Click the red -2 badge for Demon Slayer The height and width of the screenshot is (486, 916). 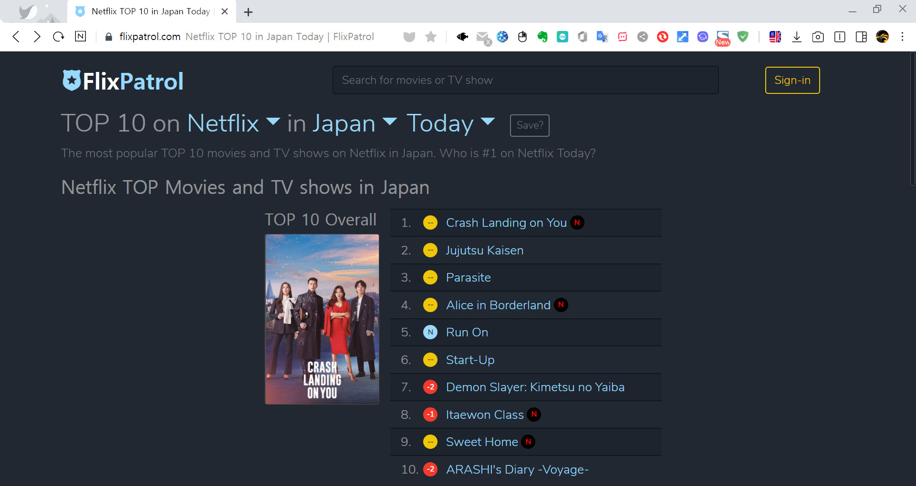(x=430, y=387)
